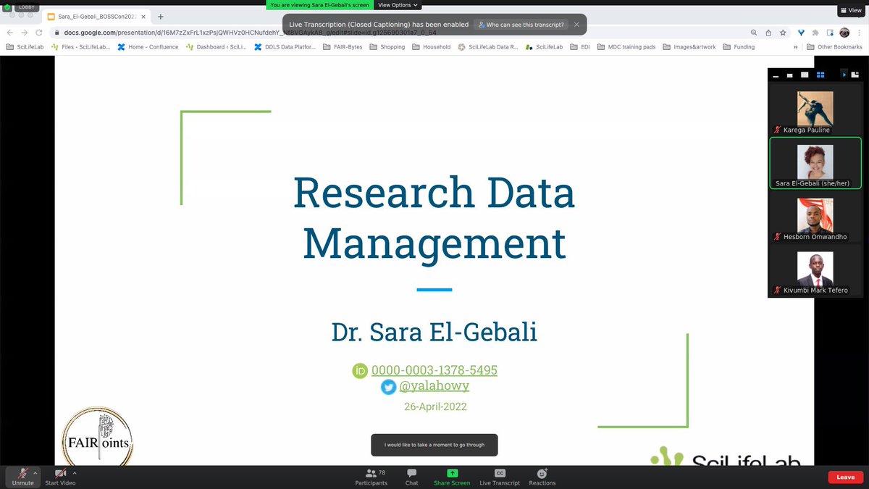Screen dimensions: 869x489
Task: Open the Reactions picker
Action: click(542, 477)
